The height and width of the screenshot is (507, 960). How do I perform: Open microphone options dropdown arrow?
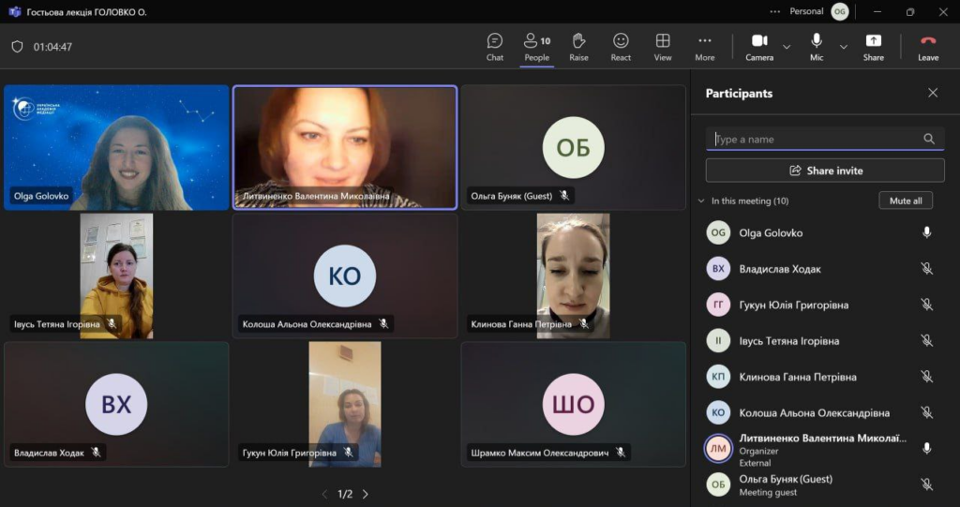tap(844, 47)
